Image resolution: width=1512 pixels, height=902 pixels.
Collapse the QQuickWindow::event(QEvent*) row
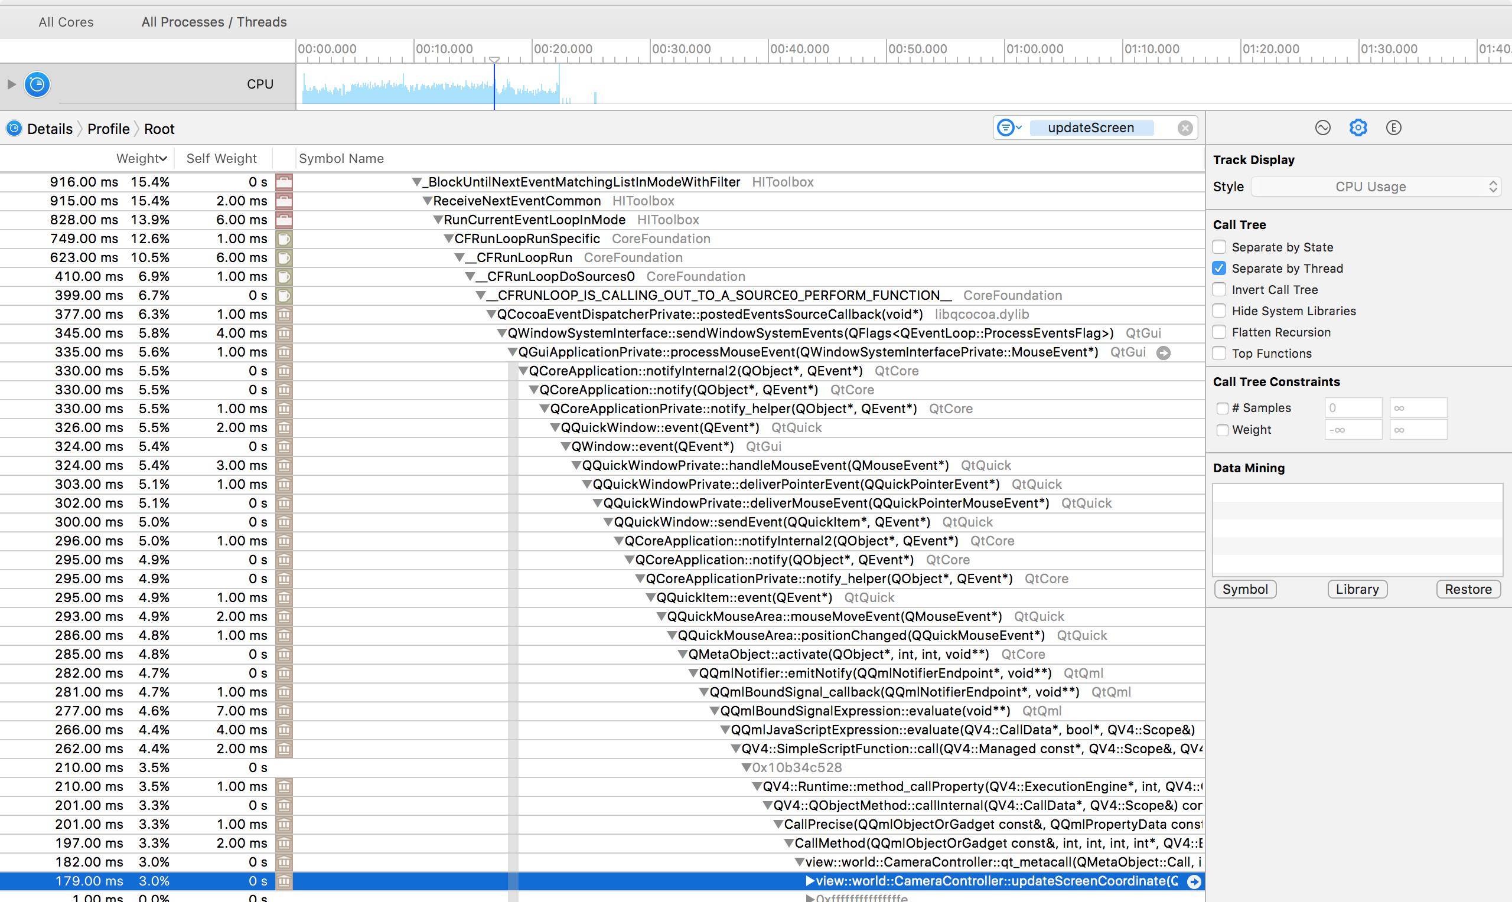point(555,427)
